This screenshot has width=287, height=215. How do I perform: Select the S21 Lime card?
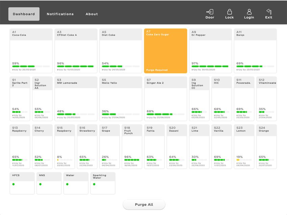(x=199, y=147)
